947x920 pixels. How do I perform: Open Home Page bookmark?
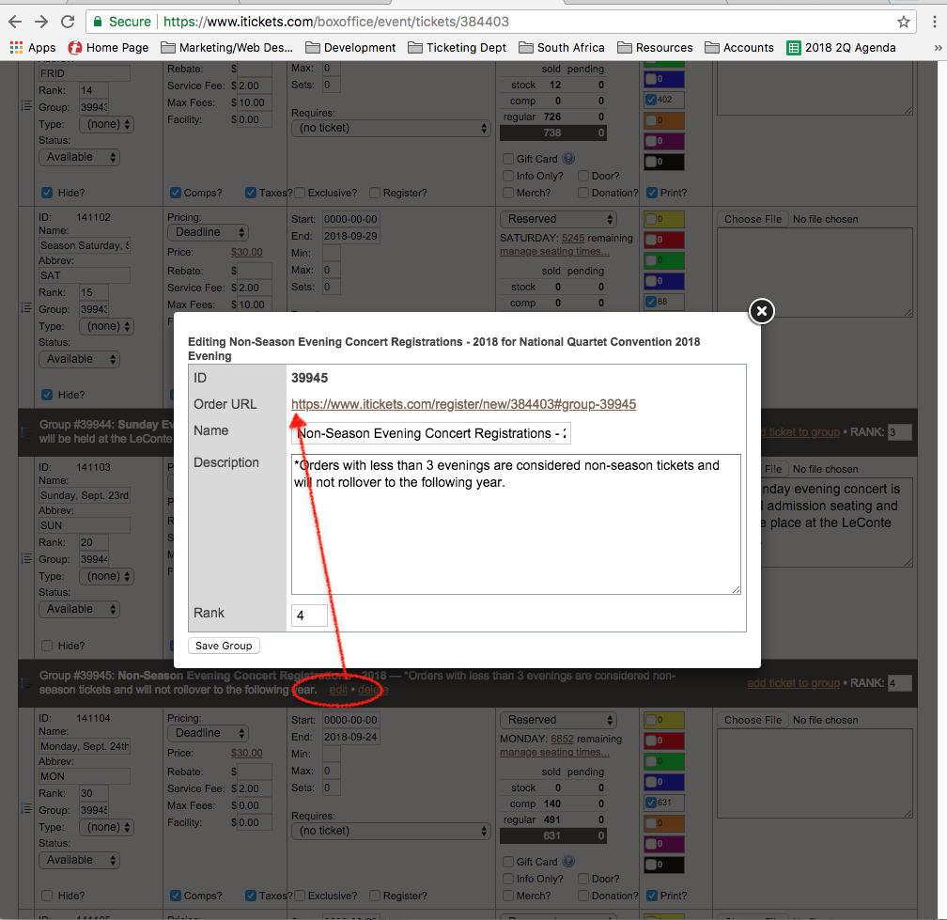108,48
